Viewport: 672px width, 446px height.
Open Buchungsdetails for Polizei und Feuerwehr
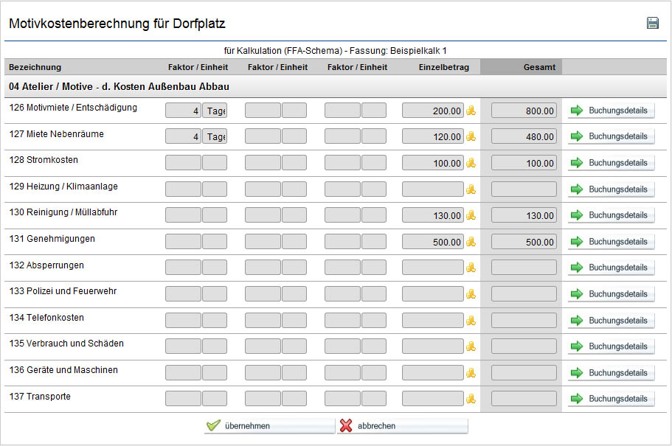coord(611,294)
